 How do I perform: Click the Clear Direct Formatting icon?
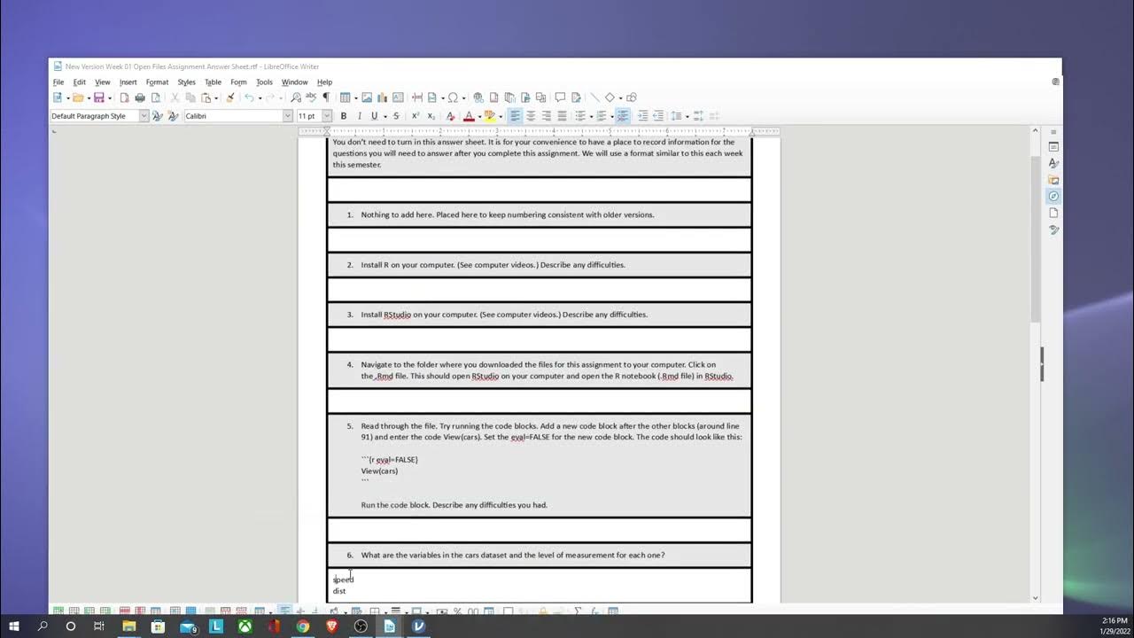pyautogui.click(x=450, y=116)
